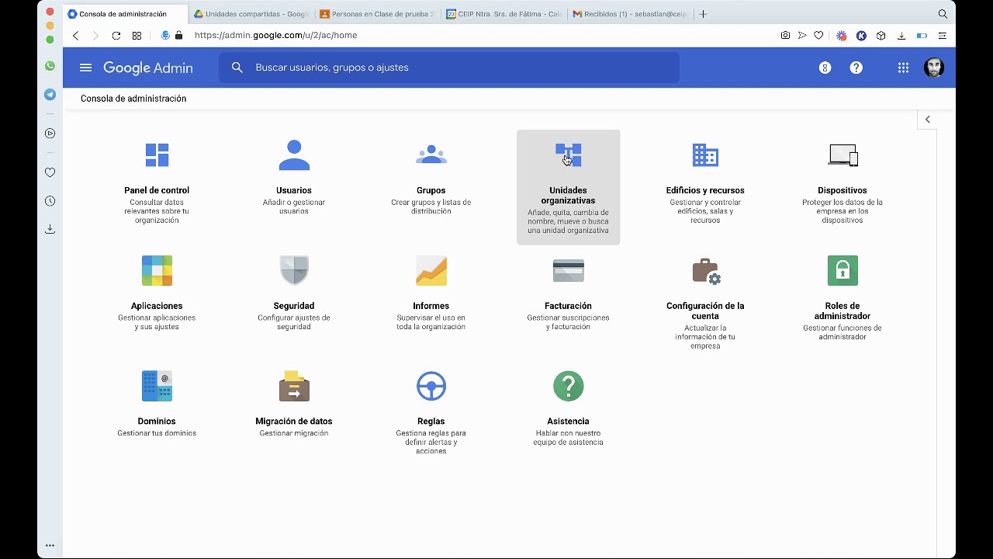Image resolution: width=993 pixels, height=559 pixels.
Task: Open Roles de administrador lock icon
Action: coord(842,270)
